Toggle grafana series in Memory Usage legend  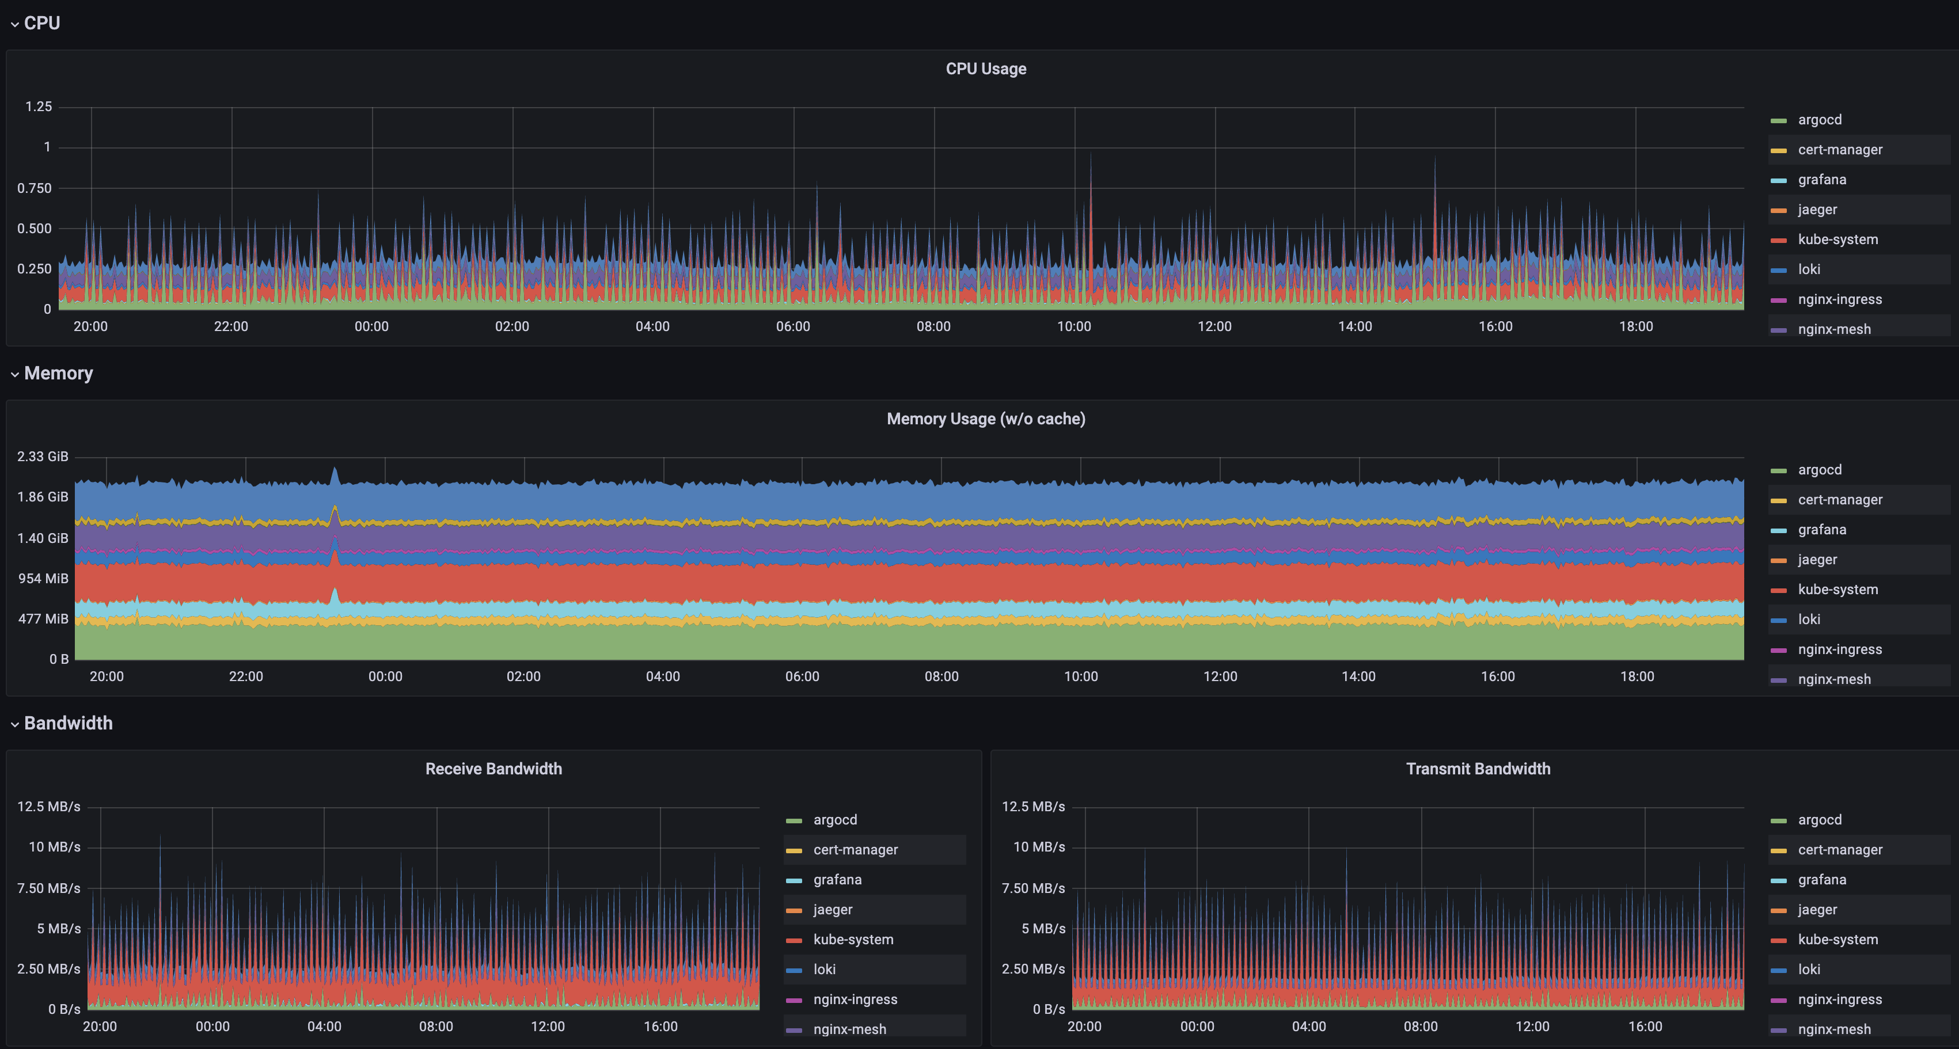[x=1821, y=530]
